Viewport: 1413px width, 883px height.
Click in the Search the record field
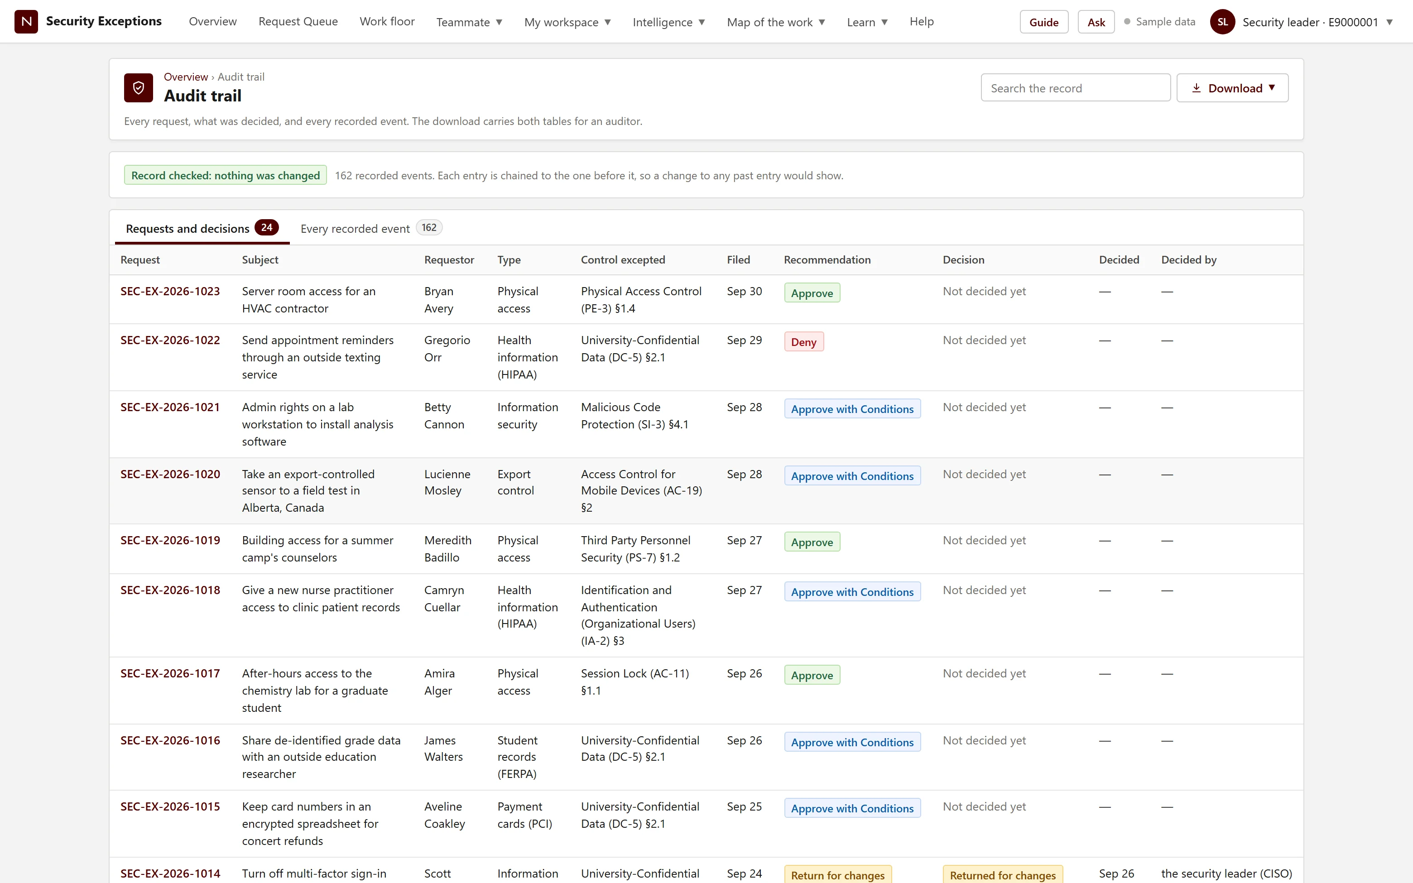[1076, 87]
